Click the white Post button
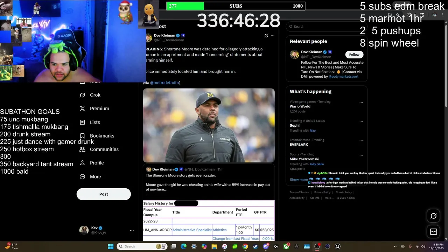Viewport: 448px width, 252px height. 104,194
